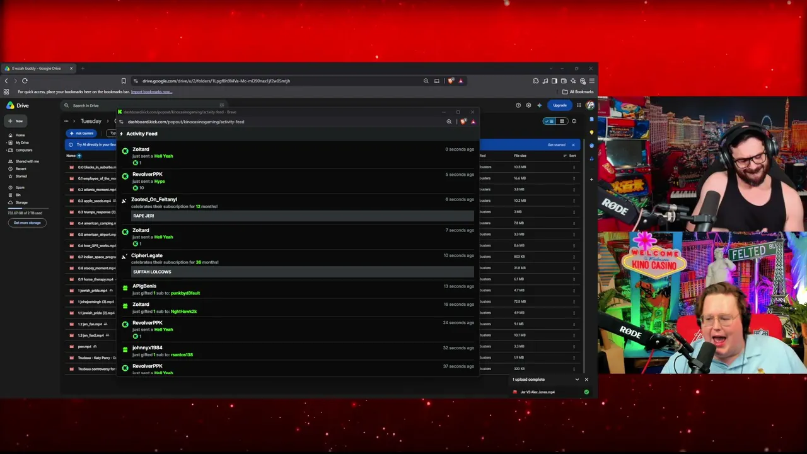Click the Google Drive logo
Image resolution: width=807 pixels, height=454 pixels.
(18, 105)
